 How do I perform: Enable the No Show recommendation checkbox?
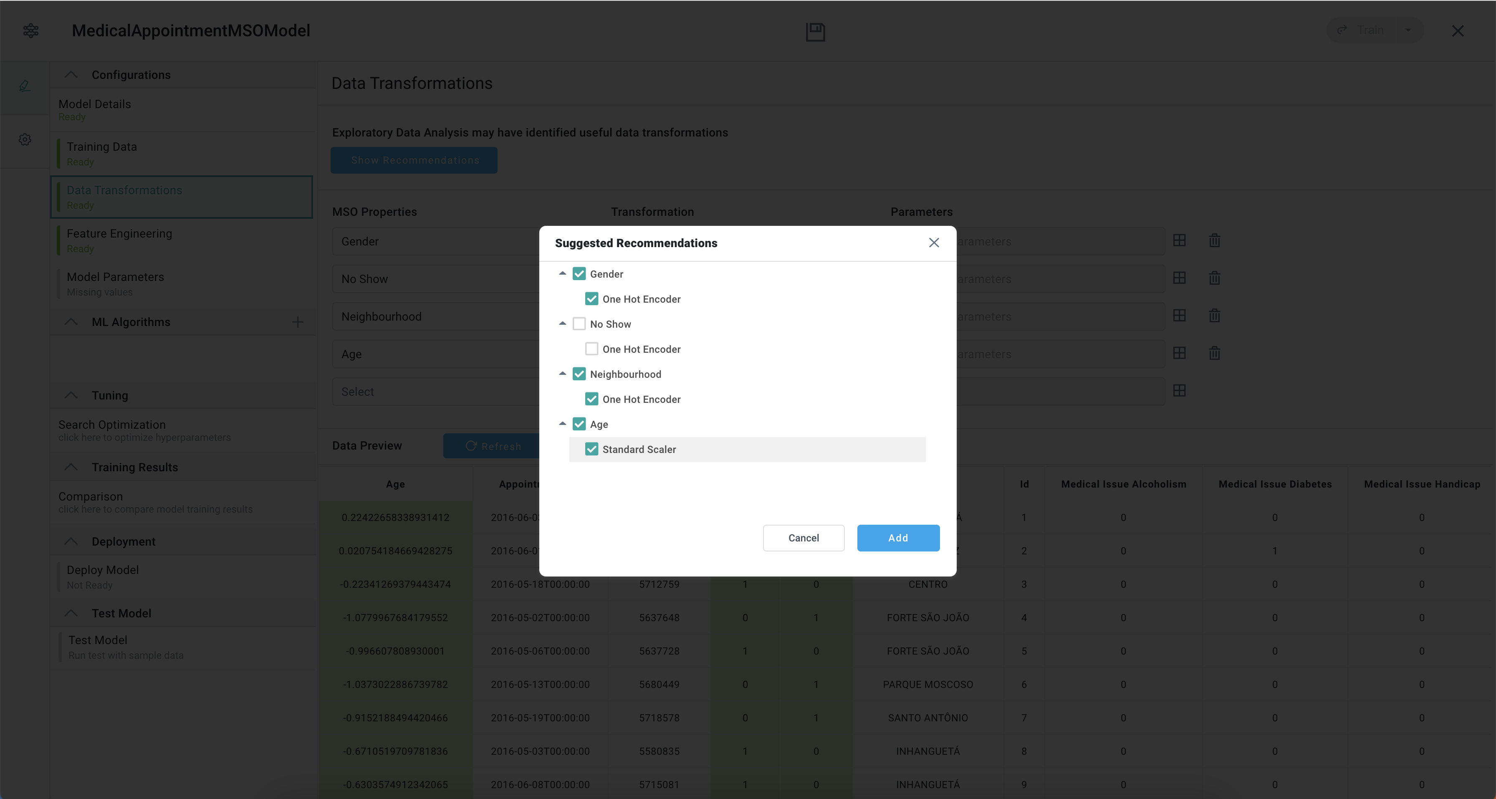point(579,324)
